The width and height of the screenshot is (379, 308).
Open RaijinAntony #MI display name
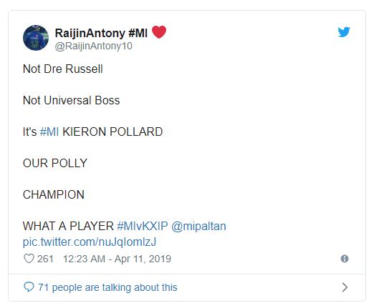click(x=101, y=33)
